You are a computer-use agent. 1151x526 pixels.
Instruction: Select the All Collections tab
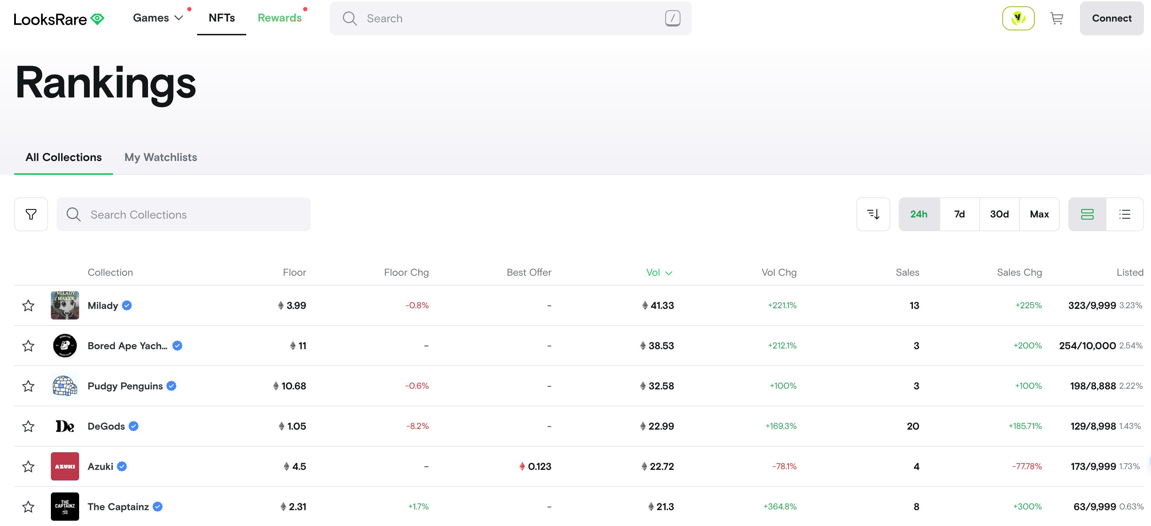click(x=64, y=157)
